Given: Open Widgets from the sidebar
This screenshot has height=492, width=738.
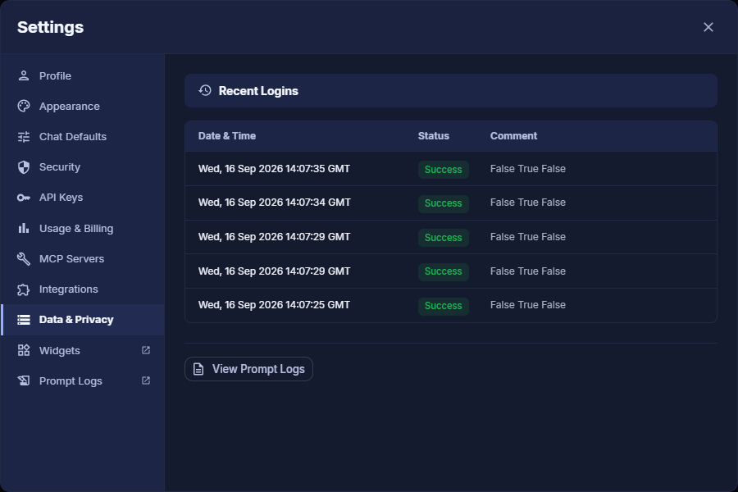Looking at the screenshot, I should coord(83,350).
